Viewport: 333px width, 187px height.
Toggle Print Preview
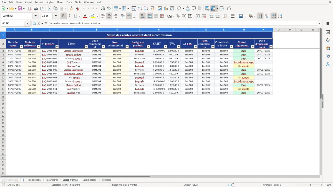[42, 9]
